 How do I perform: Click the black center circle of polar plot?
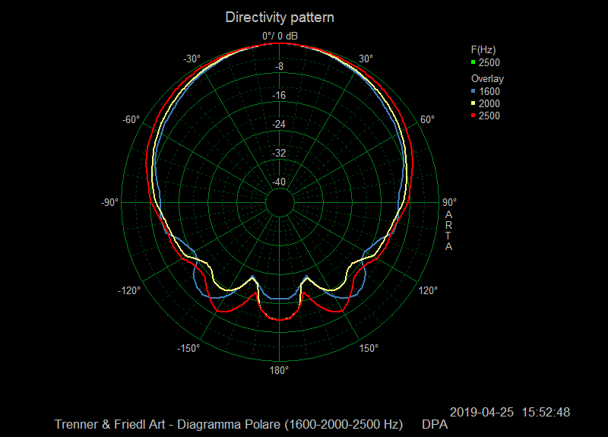click(280, 202)
